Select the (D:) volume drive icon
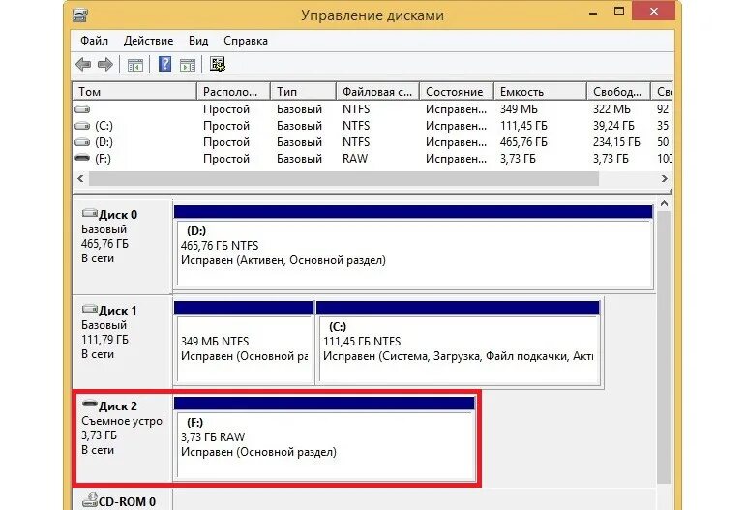Image resolution: width=745 pixels, height=510 pixels. [x=82, y=142]
